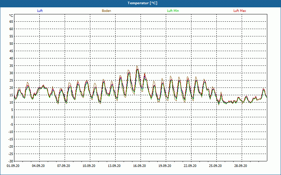Click the -15 y-axis value
The height and width of the screenshot is (175, 281).
click(x=11, y=139)
